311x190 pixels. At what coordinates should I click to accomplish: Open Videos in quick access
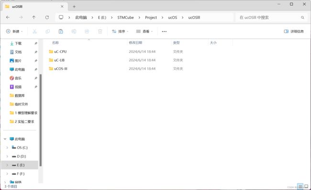tap(18, 87)
